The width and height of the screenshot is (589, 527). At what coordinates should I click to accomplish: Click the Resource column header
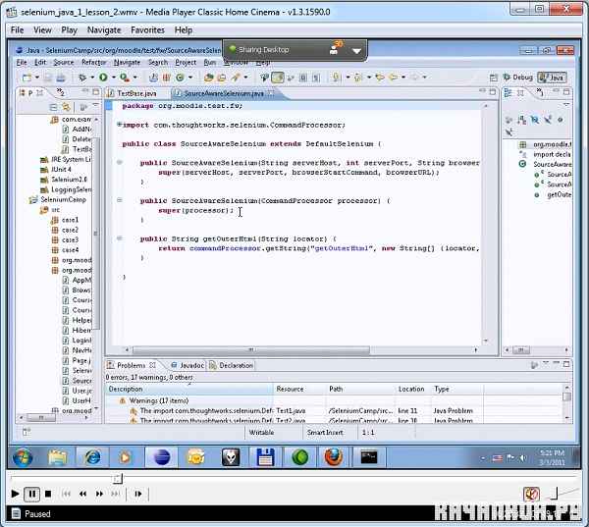pos(299,390)
